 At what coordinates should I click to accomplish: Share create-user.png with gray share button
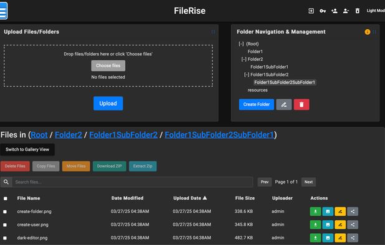tap(353, 224)
